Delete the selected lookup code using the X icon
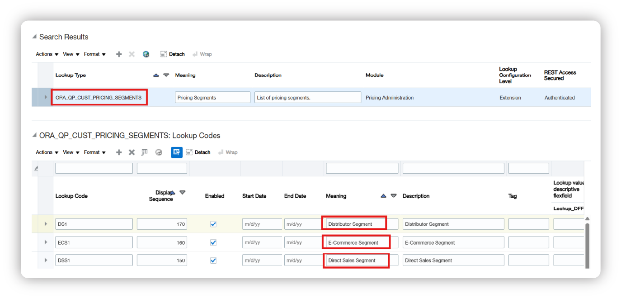 tap(132, 152)
